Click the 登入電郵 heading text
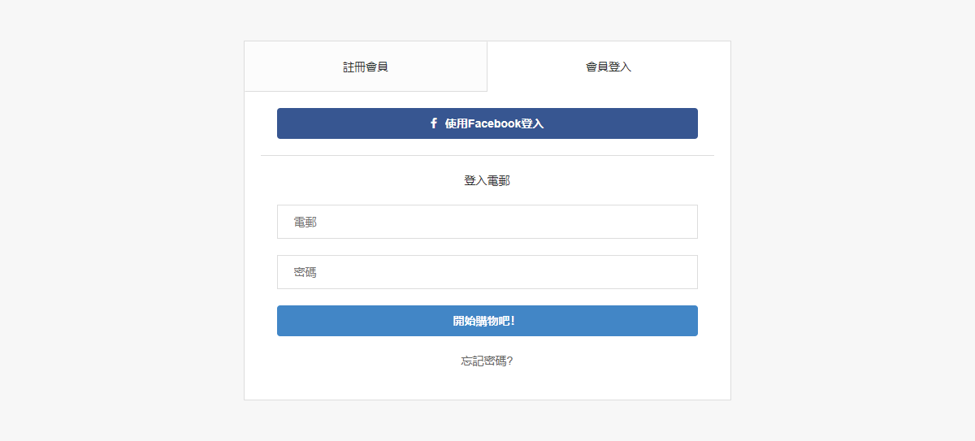The height and width of the screenshot is (441, 975). 487,180
